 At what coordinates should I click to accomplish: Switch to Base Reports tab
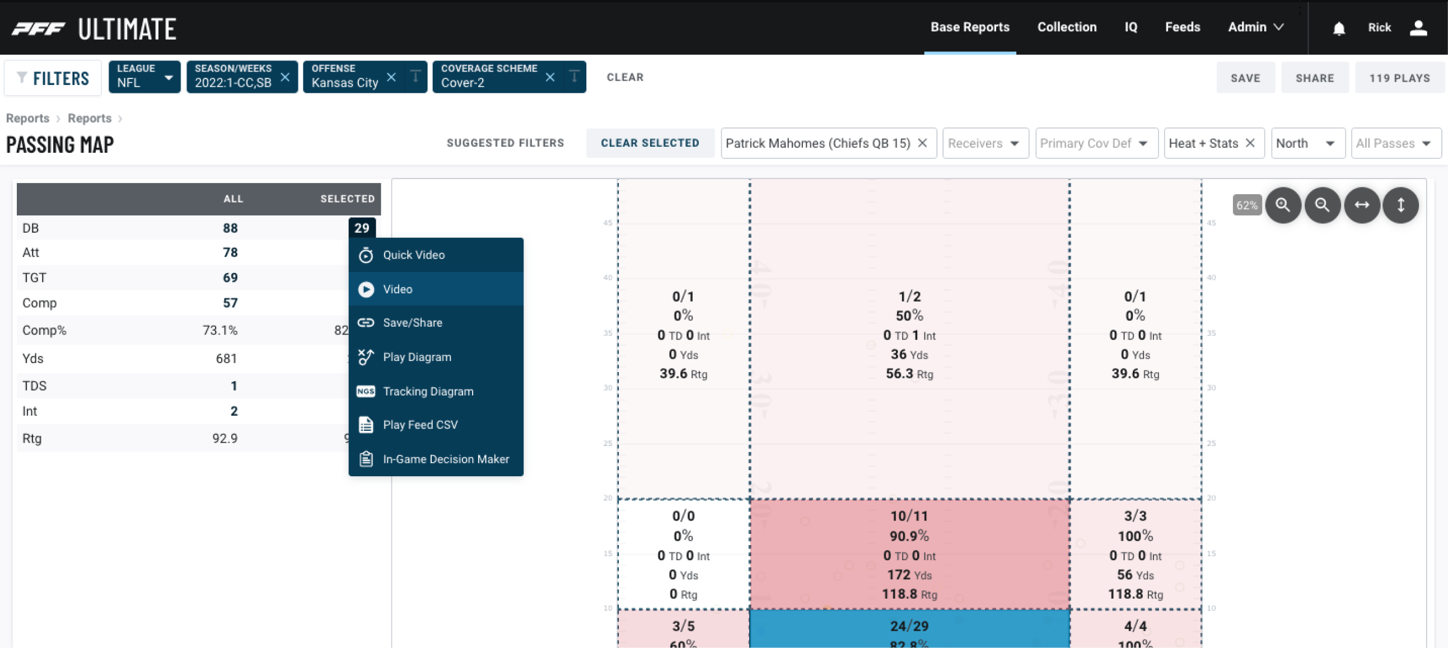[x=970, y=27]
